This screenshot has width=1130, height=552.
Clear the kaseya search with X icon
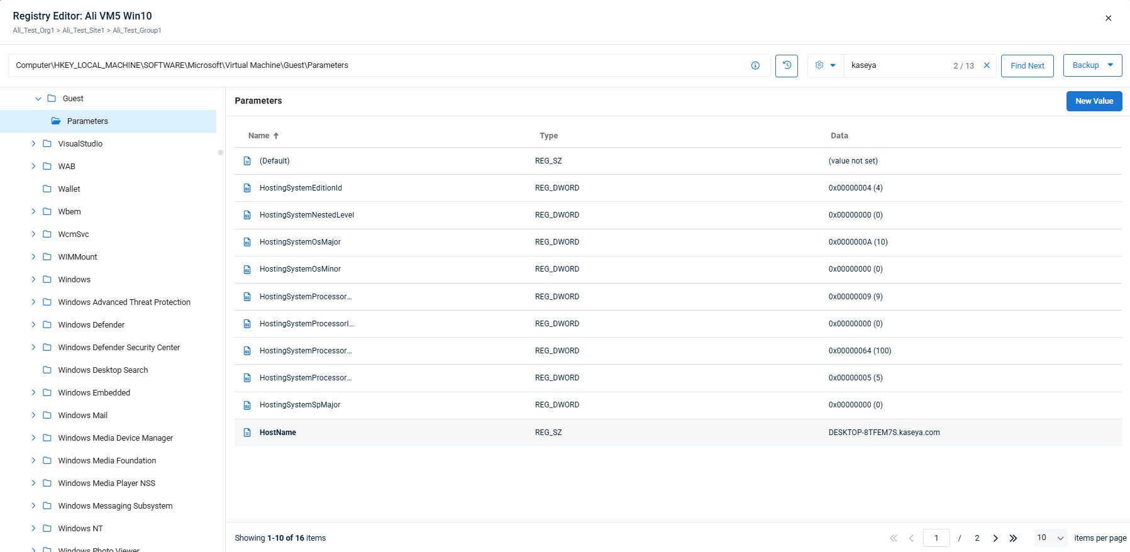coord(987,65)
